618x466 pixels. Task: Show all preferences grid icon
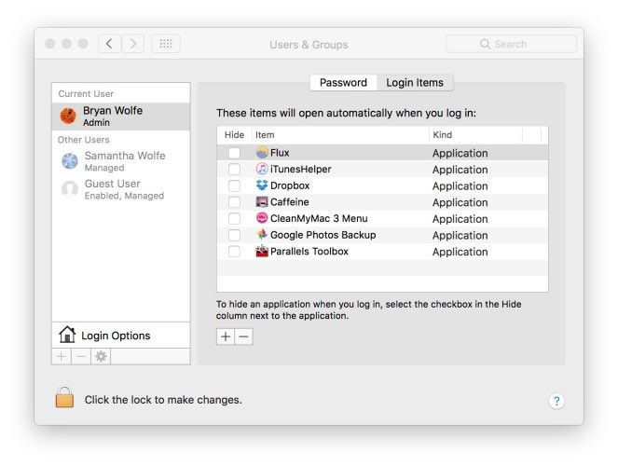point(166,44)
